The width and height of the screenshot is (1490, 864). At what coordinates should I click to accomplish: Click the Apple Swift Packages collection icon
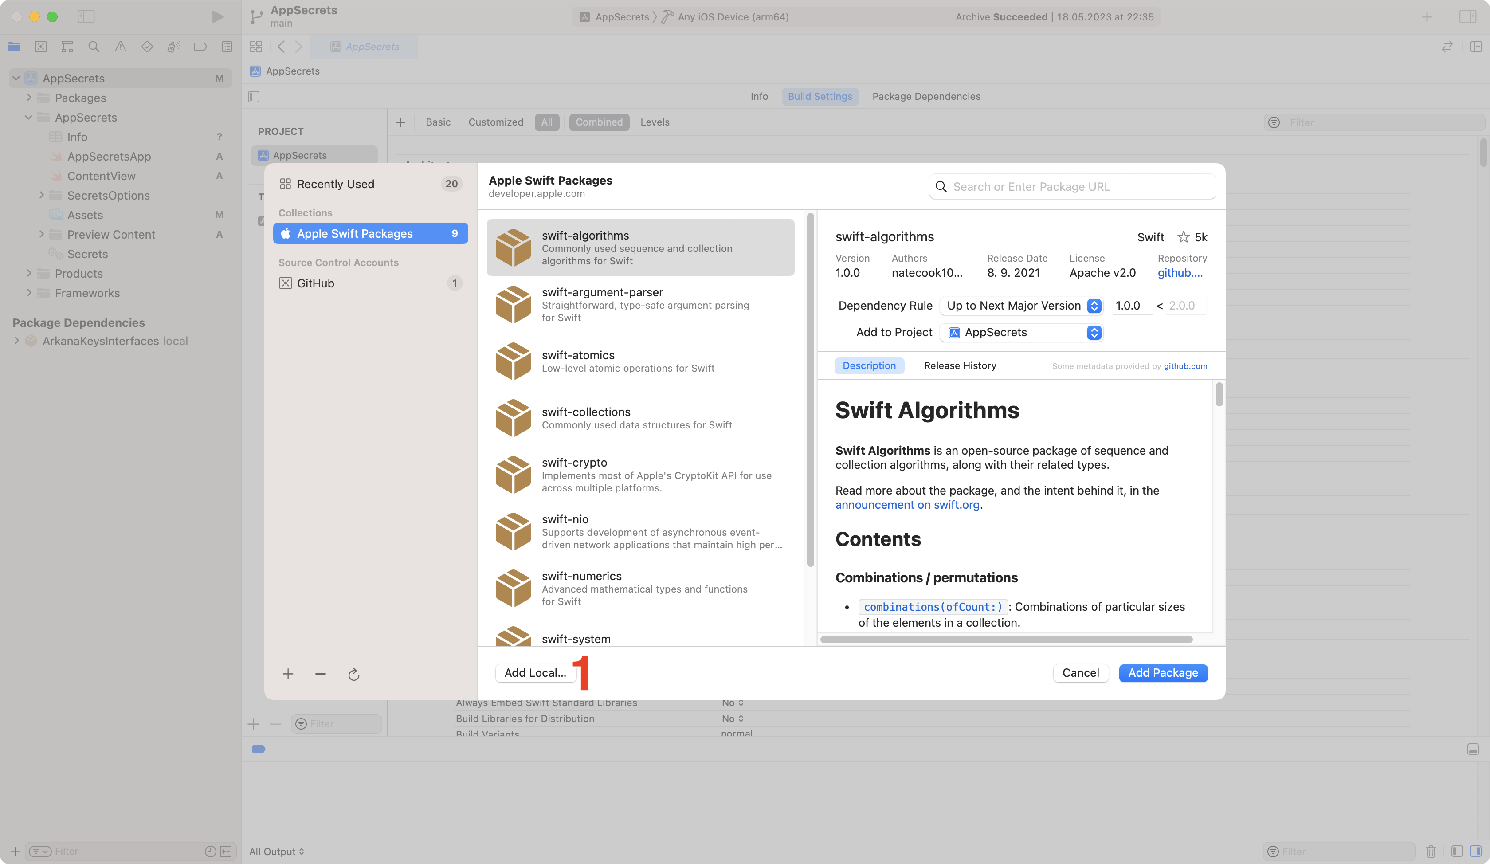286,233
